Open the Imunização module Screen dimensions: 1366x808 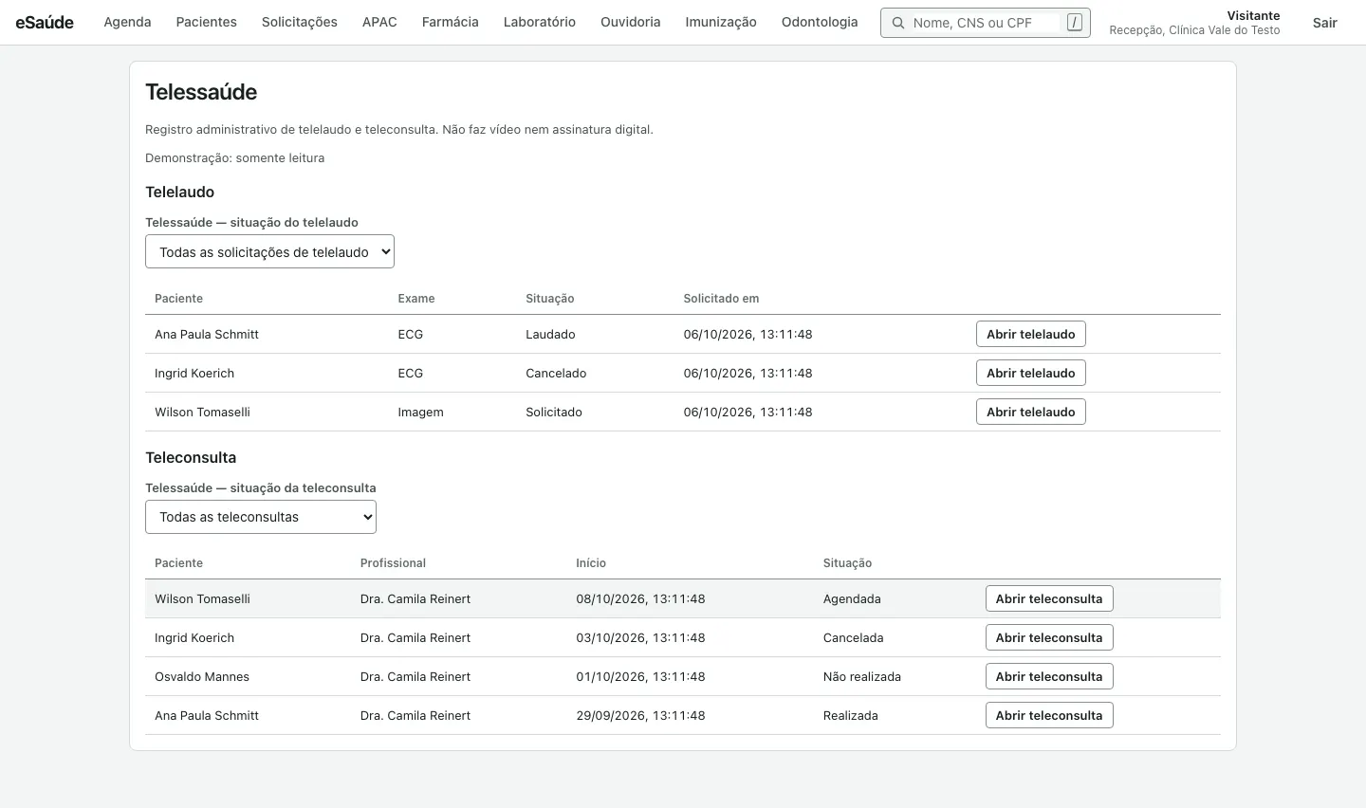(x=721, y=23)
